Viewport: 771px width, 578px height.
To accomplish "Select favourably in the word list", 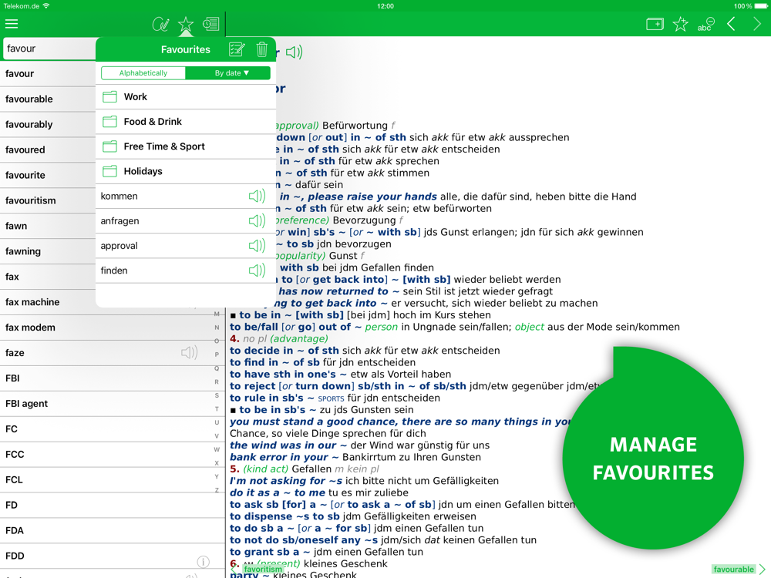I will pos(48,124).
